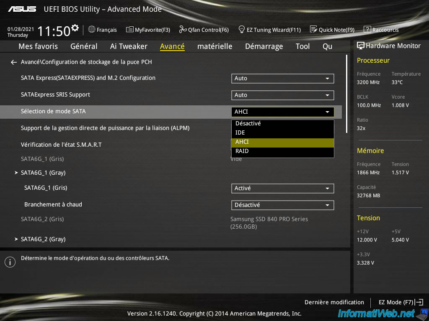Choose AHCI in the SATA mode list
Viewport: 429px width, 321px height.
283,142
